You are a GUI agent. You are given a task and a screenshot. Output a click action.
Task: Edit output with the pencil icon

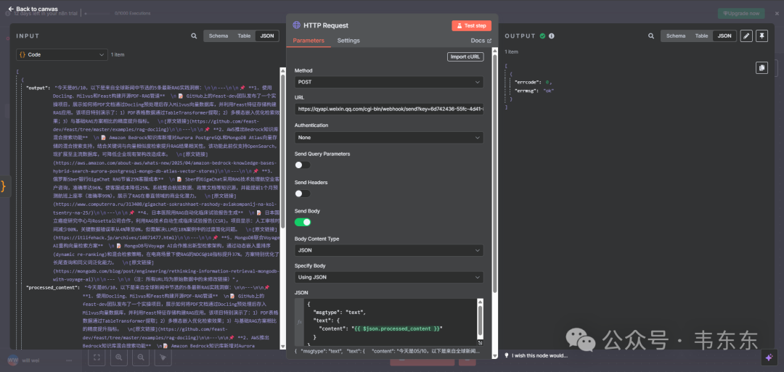pyautogui.click(x=746, y=36)
